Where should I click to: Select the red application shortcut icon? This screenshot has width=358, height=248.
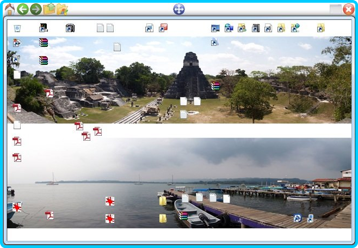pyautogui.click(x=163, y=28)
